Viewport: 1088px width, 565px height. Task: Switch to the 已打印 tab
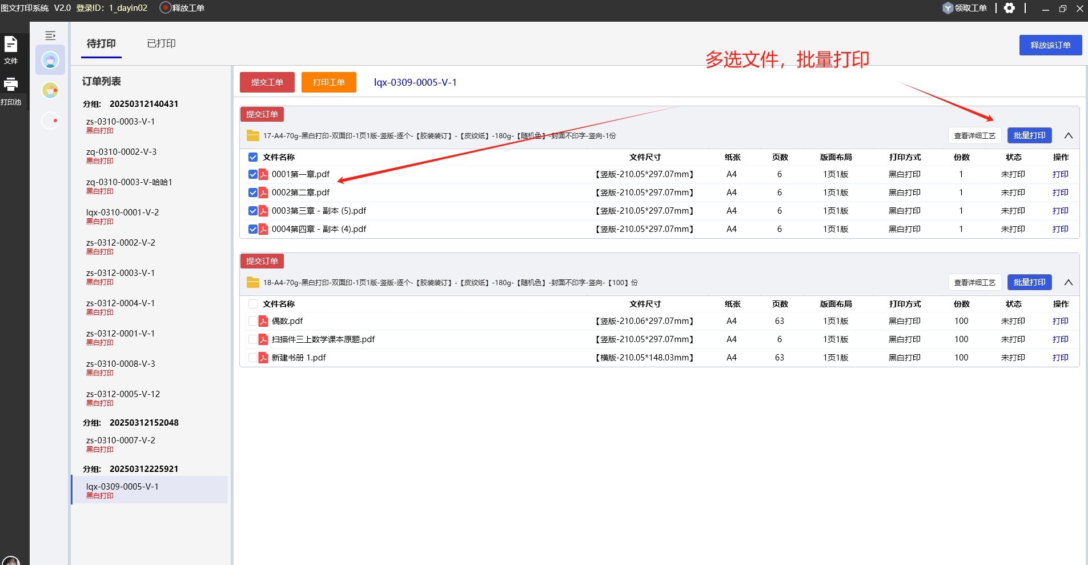pyautogui.click(x=161, y=43)
